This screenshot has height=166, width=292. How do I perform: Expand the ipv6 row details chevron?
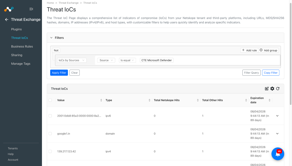click(277, 116)
